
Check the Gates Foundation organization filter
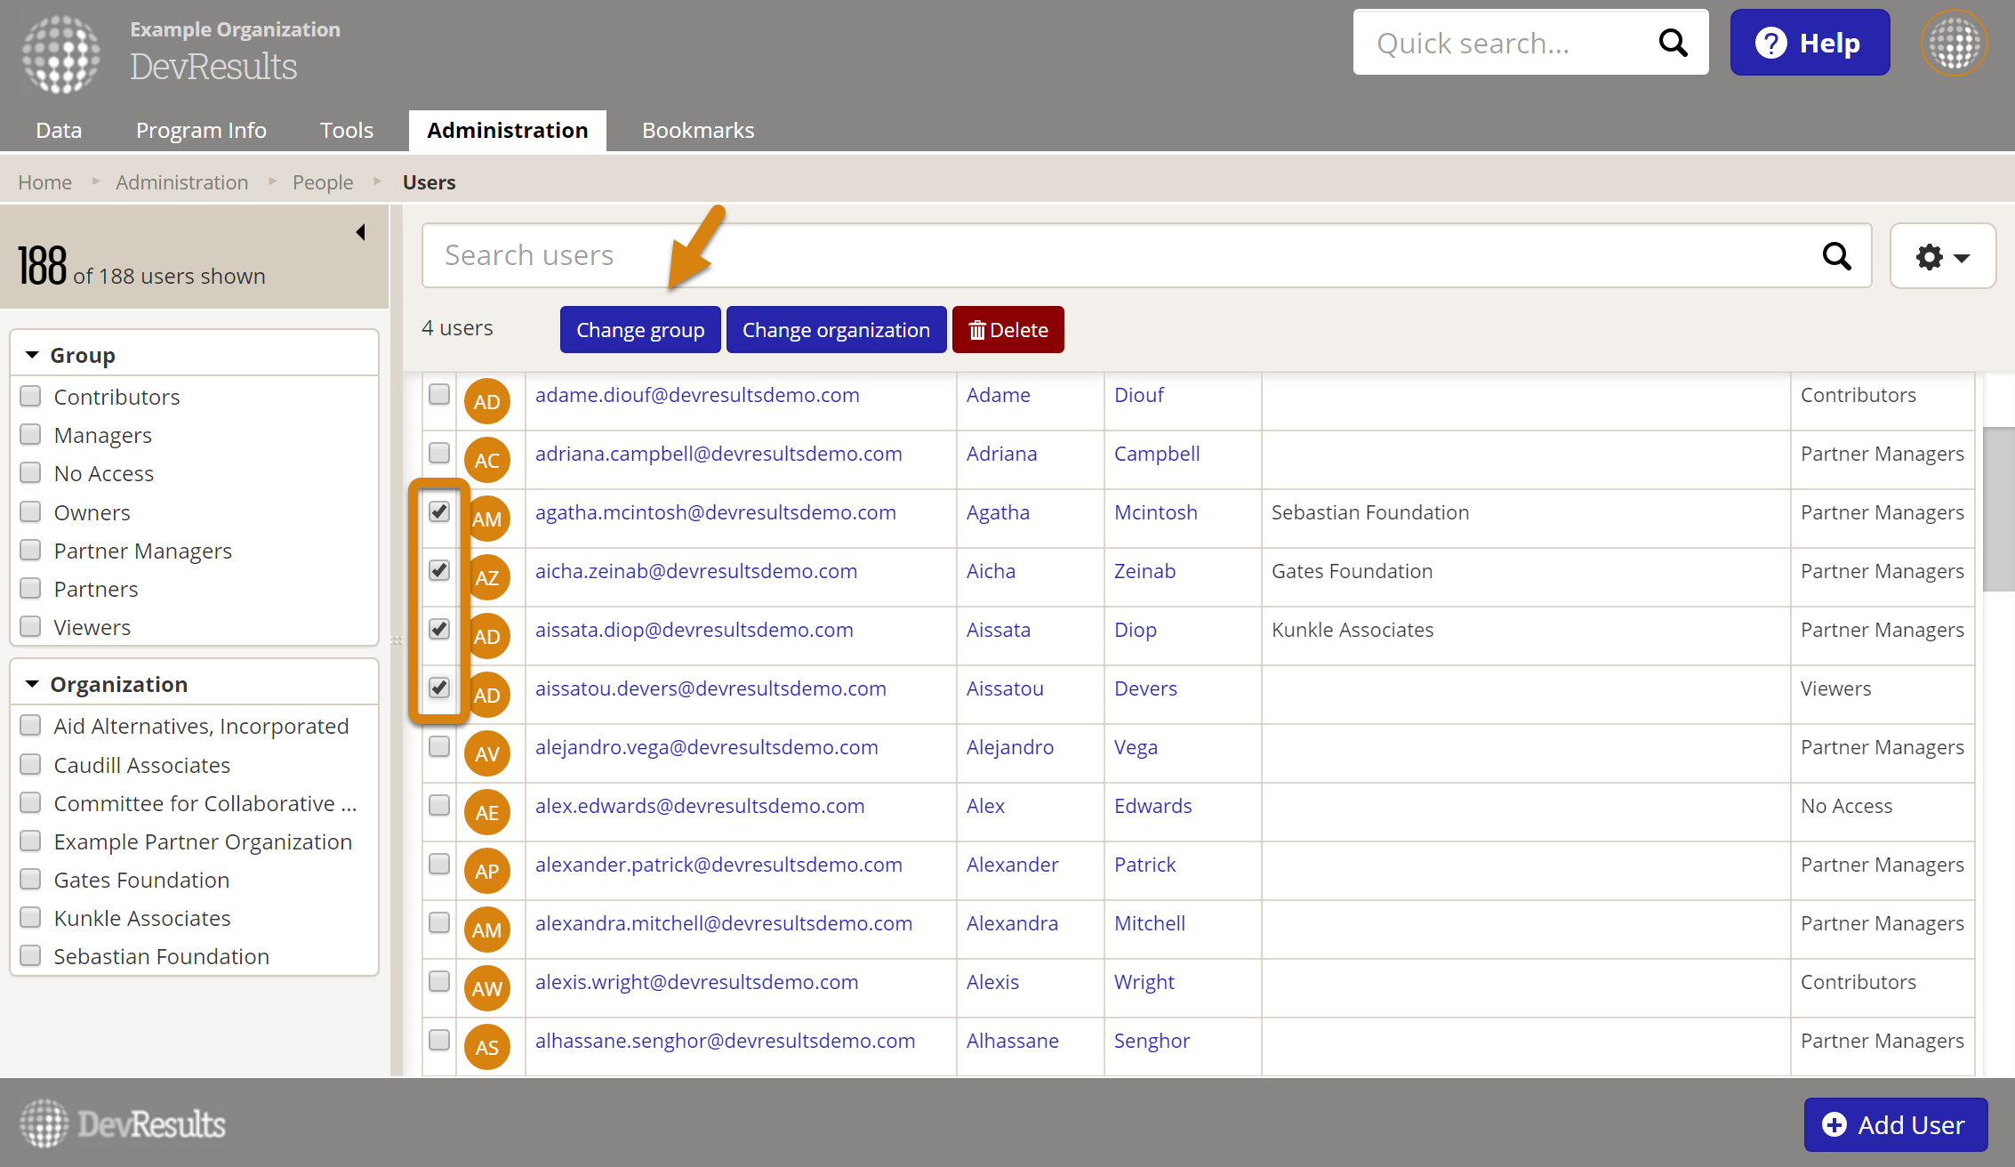[x=31, y=880]
